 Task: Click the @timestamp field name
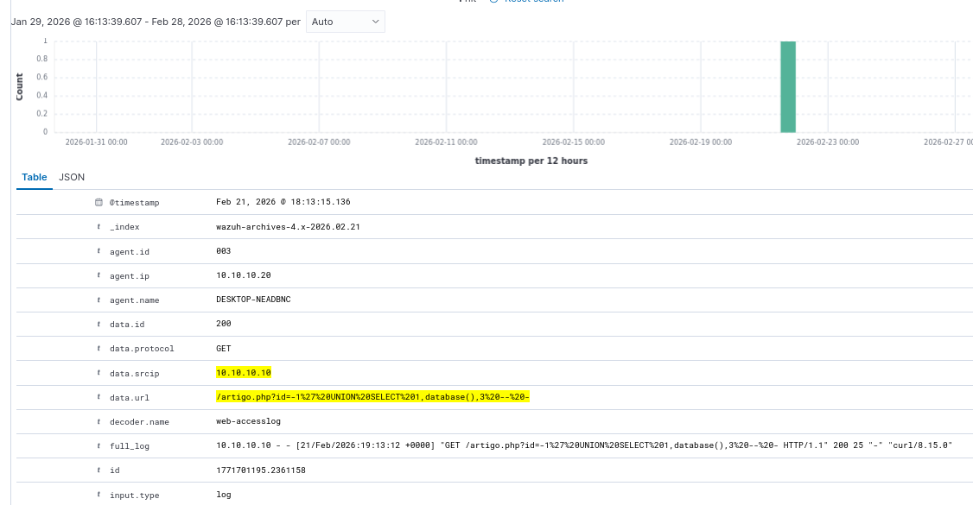pyautogui.click(x=135, y=203)
